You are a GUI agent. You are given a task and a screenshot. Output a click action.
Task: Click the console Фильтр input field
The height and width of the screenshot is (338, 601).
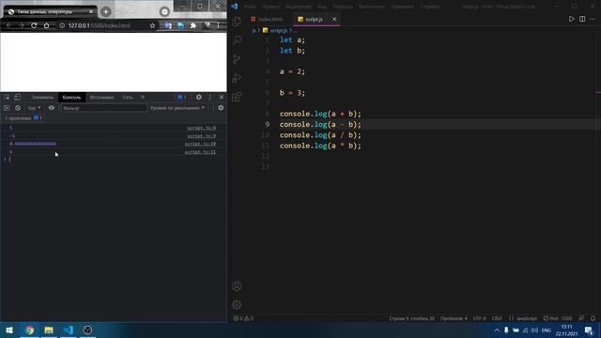[103, 108]
